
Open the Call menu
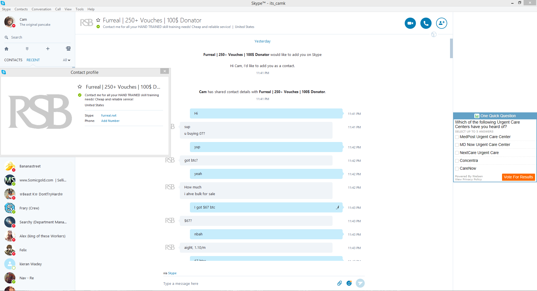pyautogui.click(x=58, y=9)
